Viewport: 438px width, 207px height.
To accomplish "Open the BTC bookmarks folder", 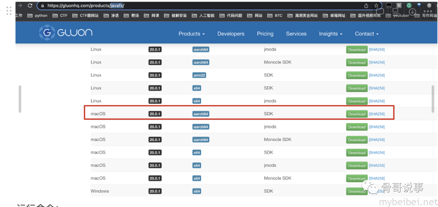I will [275, 16].
